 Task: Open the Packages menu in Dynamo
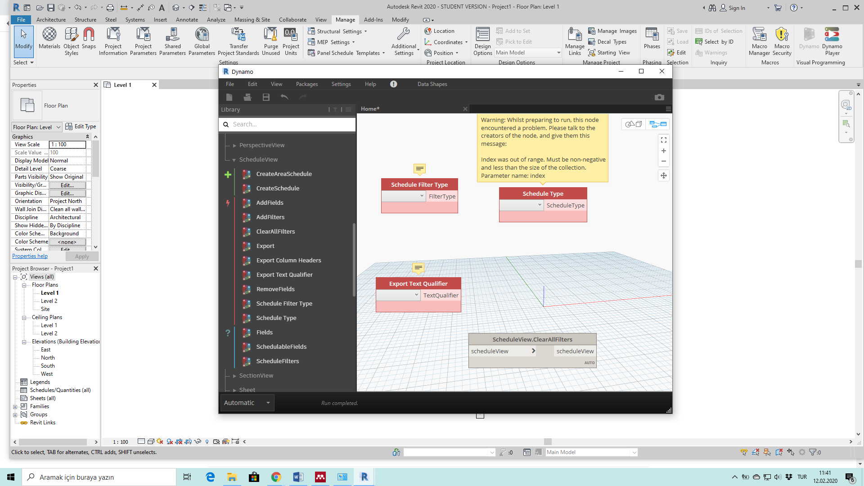[307, 84]
